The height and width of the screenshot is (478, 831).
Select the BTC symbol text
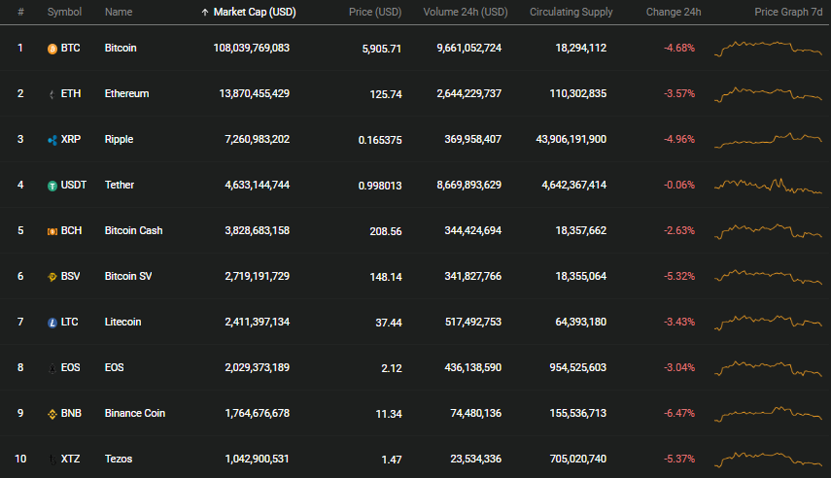[x=71, y=48]
